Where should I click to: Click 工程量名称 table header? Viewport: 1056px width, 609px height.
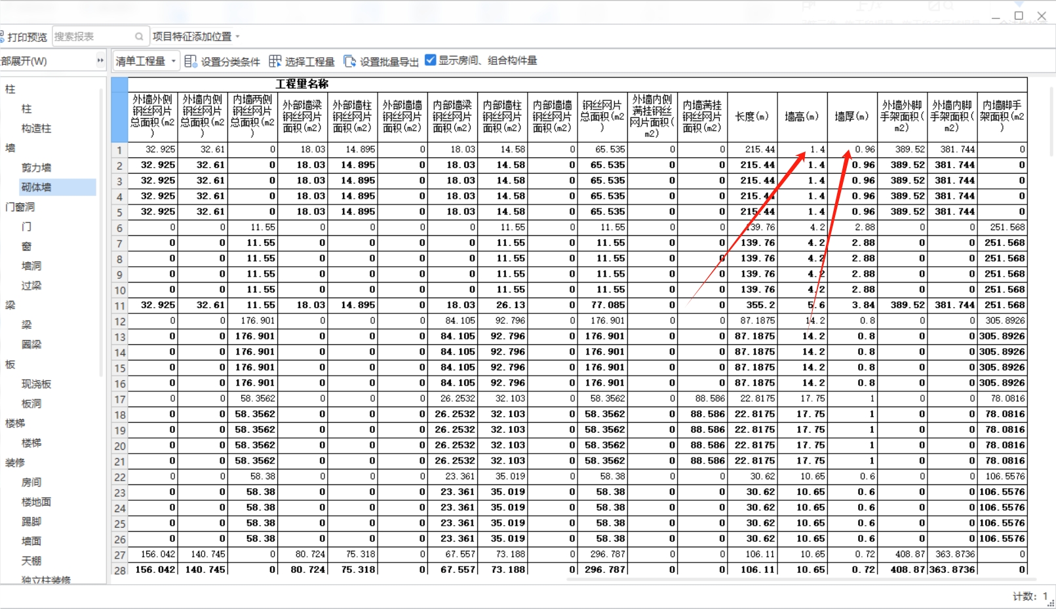[302, 84]
